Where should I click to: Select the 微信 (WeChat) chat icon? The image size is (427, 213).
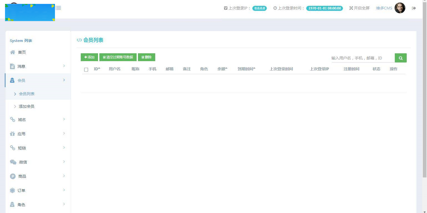click(x=12, y=162)
